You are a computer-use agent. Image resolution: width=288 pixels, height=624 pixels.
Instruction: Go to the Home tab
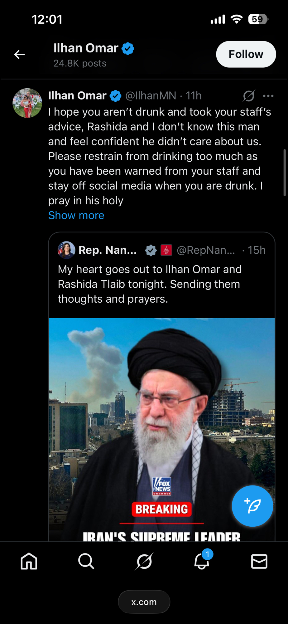(x=29, y=561)
